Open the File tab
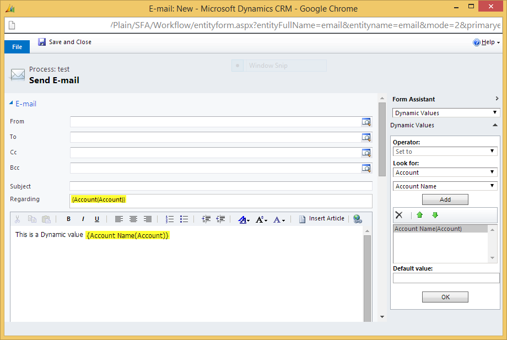Viewport: 507px width, 340px height. [17, 47]
